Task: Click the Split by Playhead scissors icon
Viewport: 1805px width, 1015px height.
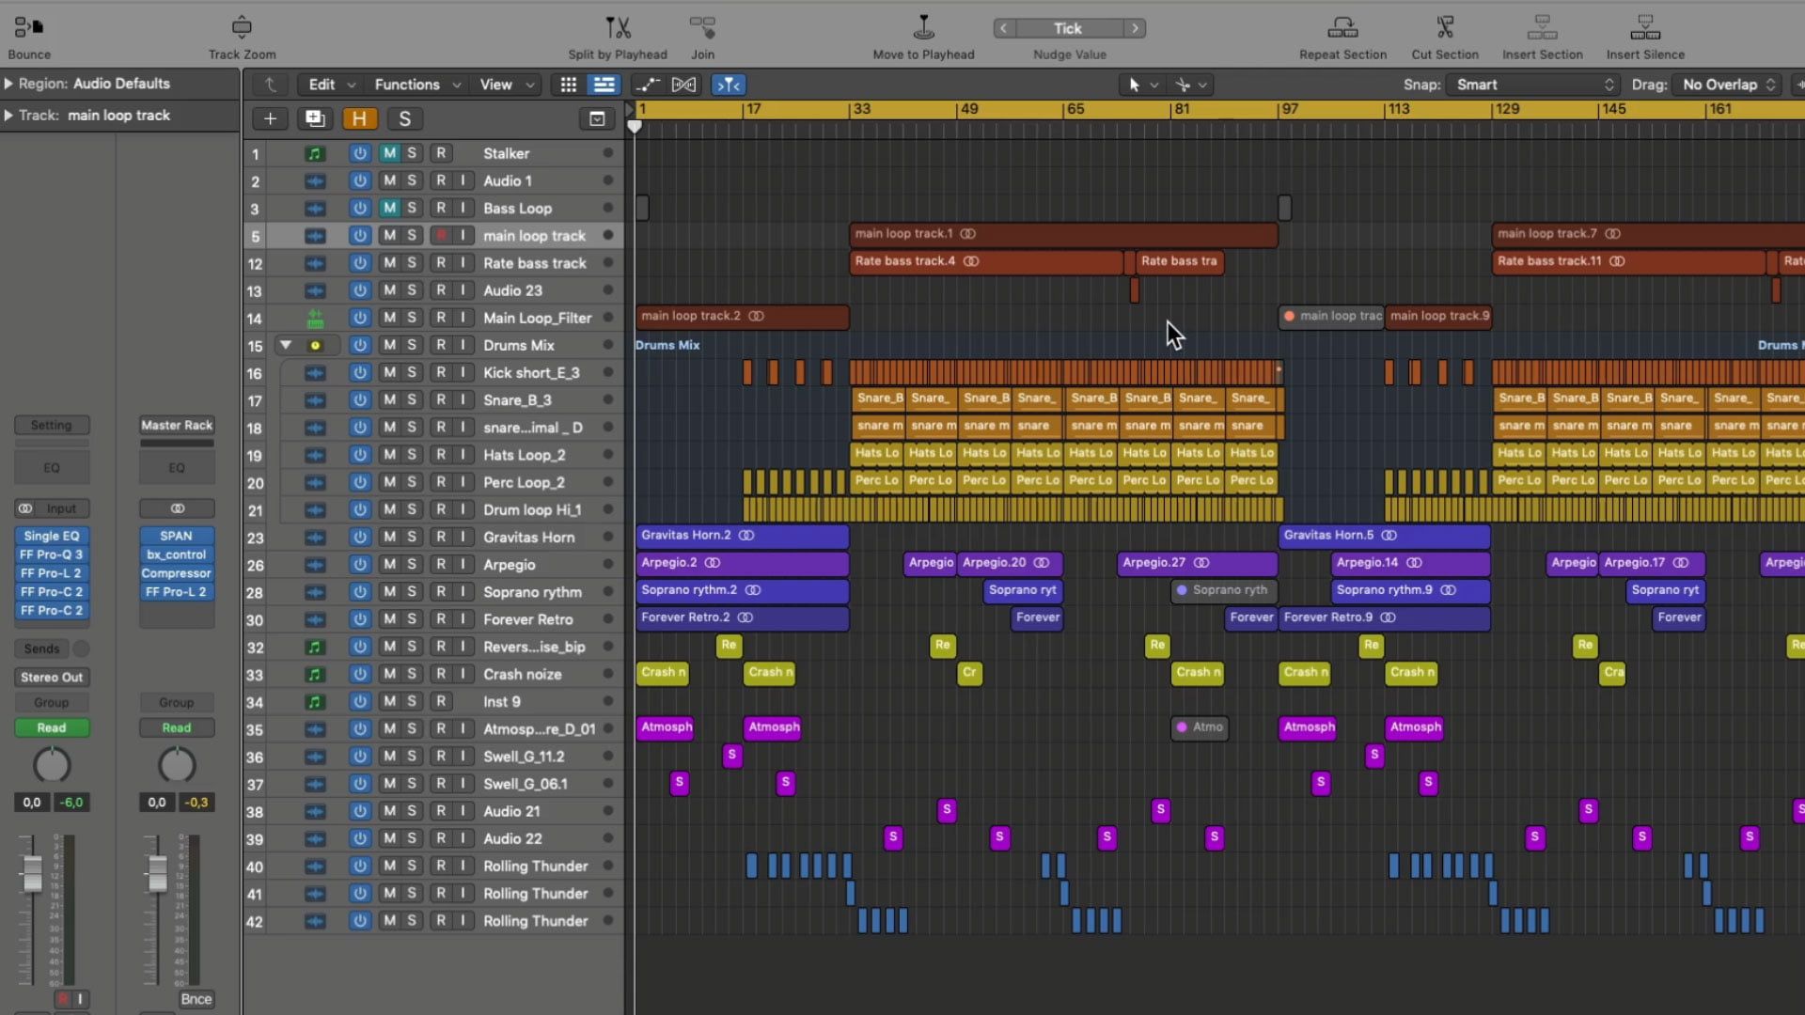Action: (618, 27)
